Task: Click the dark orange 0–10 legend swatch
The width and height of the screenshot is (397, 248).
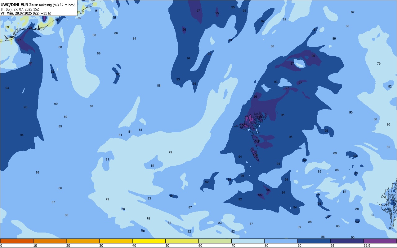Action: pyautogui.click(x=17, y=241)
